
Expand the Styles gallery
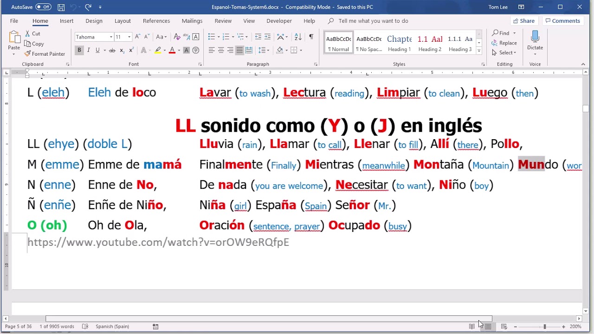click(x=479, y=50)
